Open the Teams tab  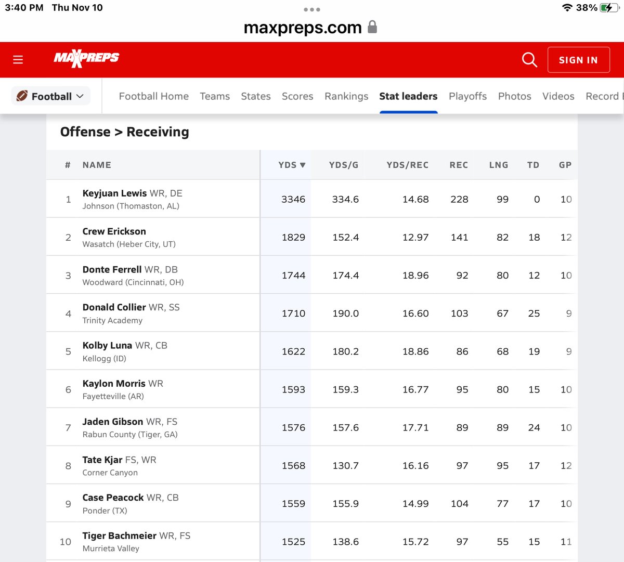[215, 96]
